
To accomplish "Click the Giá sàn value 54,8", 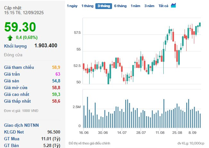I will 56,81.
